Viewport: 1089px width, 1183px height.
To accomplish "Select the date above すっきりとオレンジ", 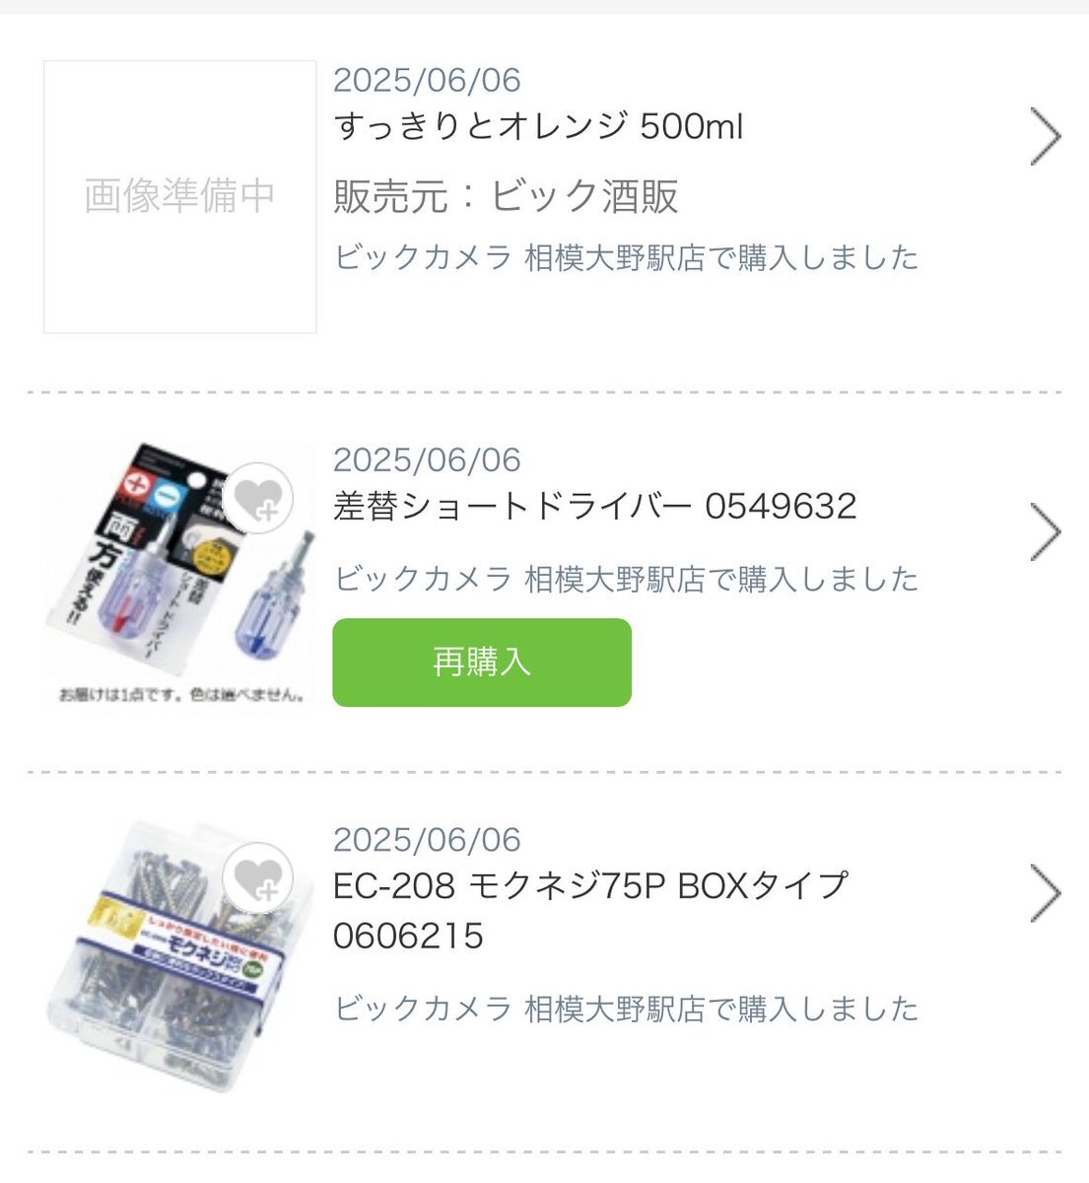I will [x=427, y=80].
